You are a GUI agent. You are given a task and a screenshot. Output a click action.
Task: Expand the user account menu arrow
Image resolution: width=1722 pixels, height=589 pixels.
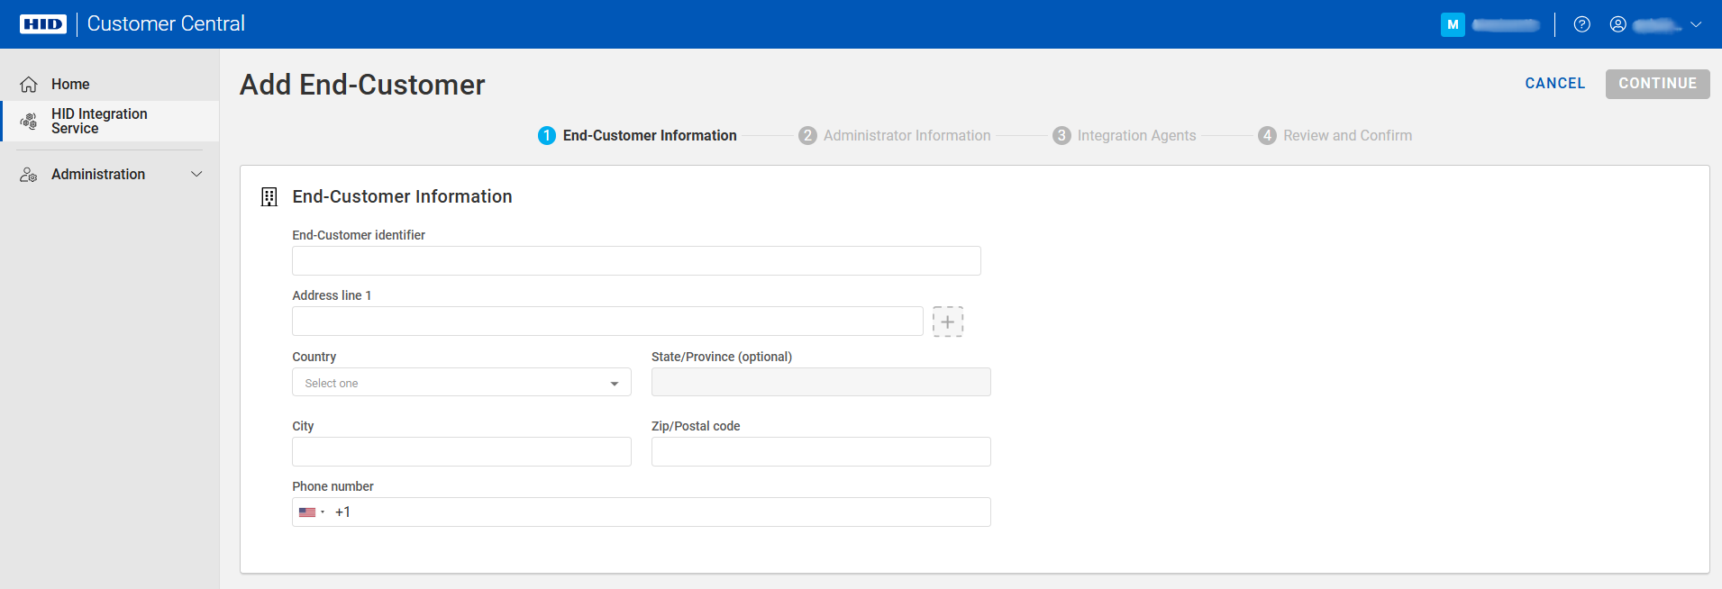1696,24
